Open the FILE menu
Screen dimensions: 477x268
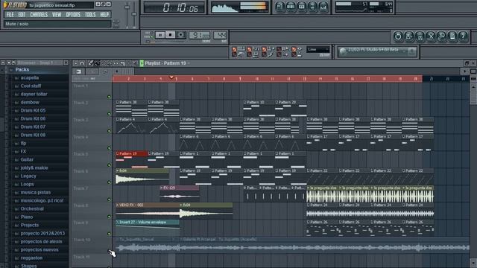(10, 15)
